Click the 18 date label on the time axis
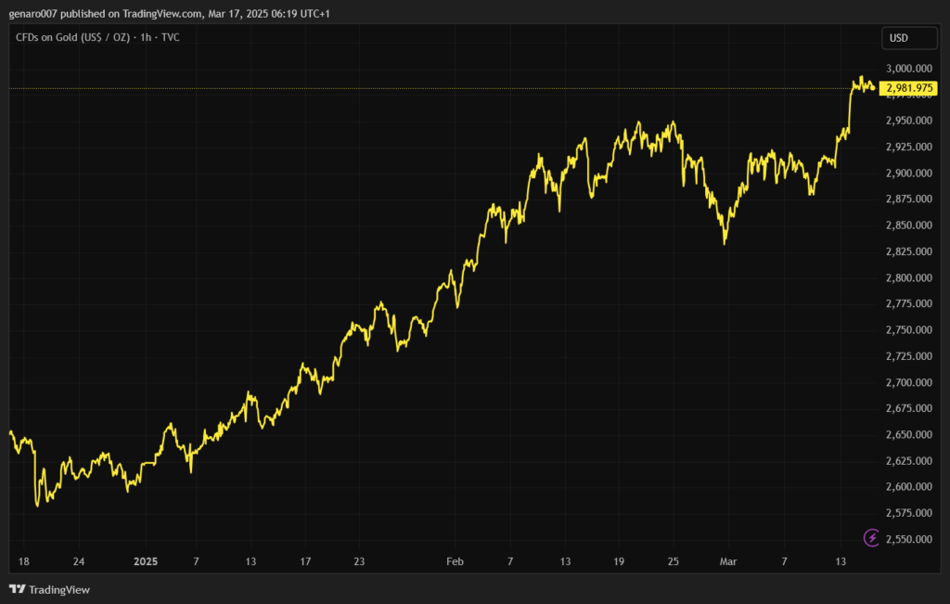Screen dimensions: 950x604 [x=23, y=561]
